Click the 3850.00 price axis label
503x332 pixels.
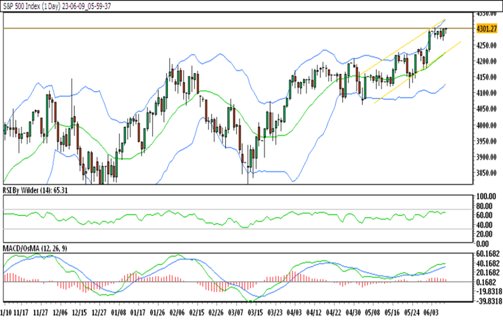[486, 173]
